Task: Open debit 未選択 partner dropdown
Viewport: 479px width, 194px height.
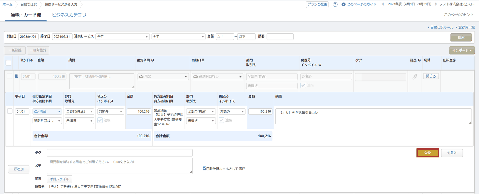Action: (x=79, y=121)
